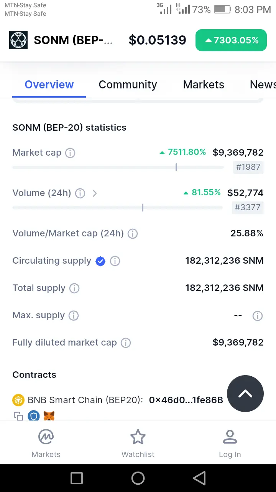
Task: Switch to the Community tab
Action: click(128, 85)
